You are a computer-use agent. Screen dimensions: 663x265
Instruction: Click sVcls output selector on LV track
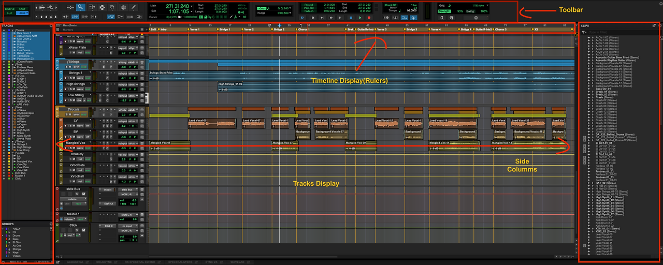coord(132,121)
